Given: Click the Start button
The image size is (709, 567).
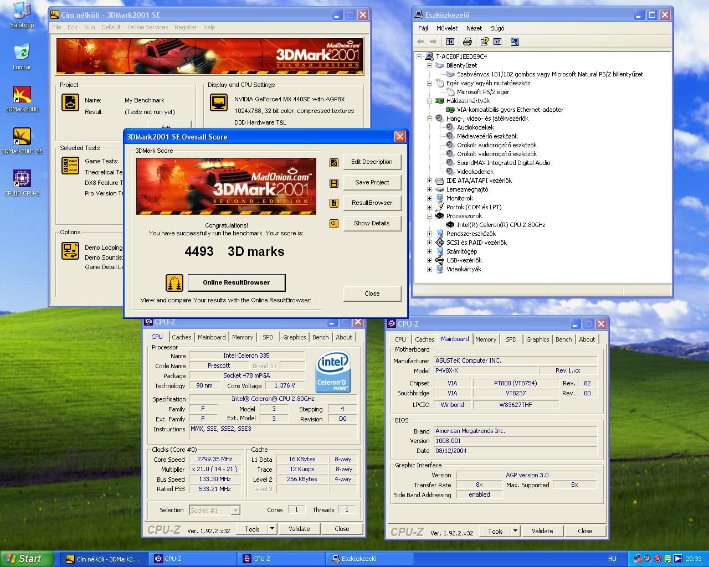Looking at the screenshot, I should 27,559.
